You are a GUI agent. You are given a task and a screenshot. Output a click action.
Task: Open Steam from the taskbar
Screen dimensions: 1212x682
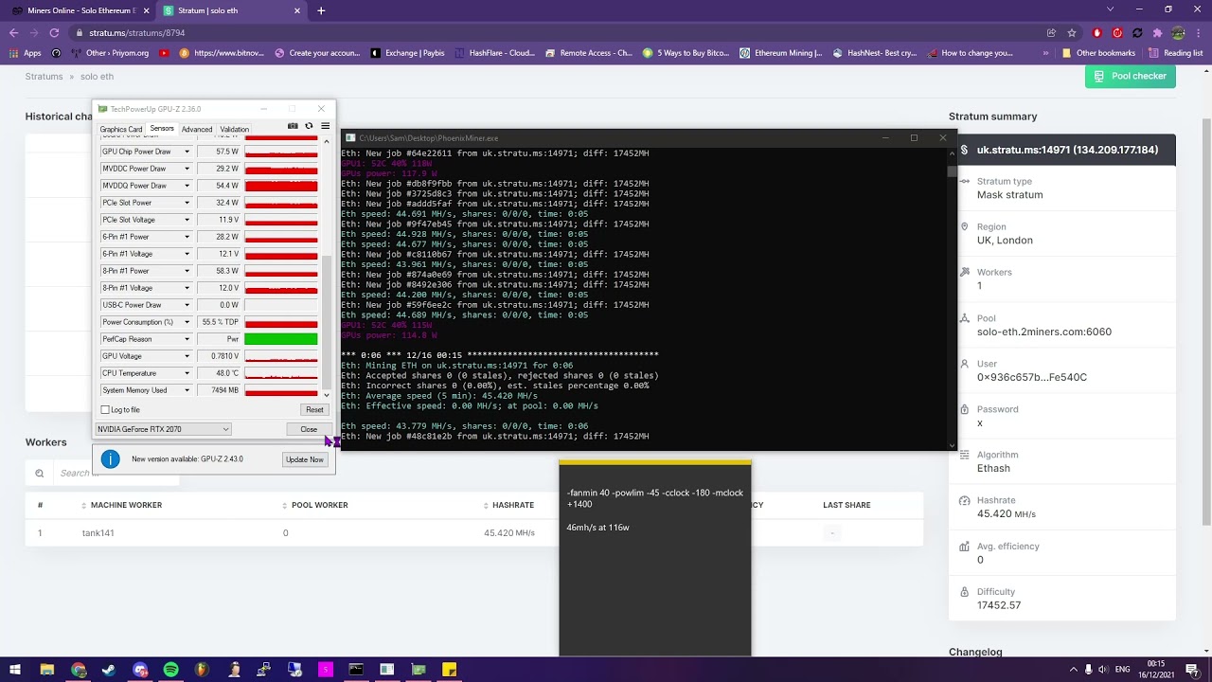coord(109,670)
